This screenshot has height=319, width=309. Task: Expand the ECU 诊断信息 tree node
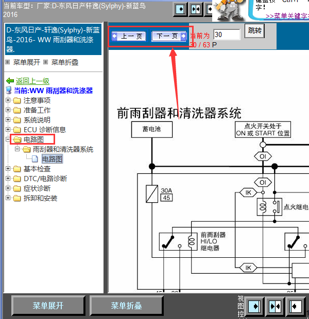click(8, 129)
